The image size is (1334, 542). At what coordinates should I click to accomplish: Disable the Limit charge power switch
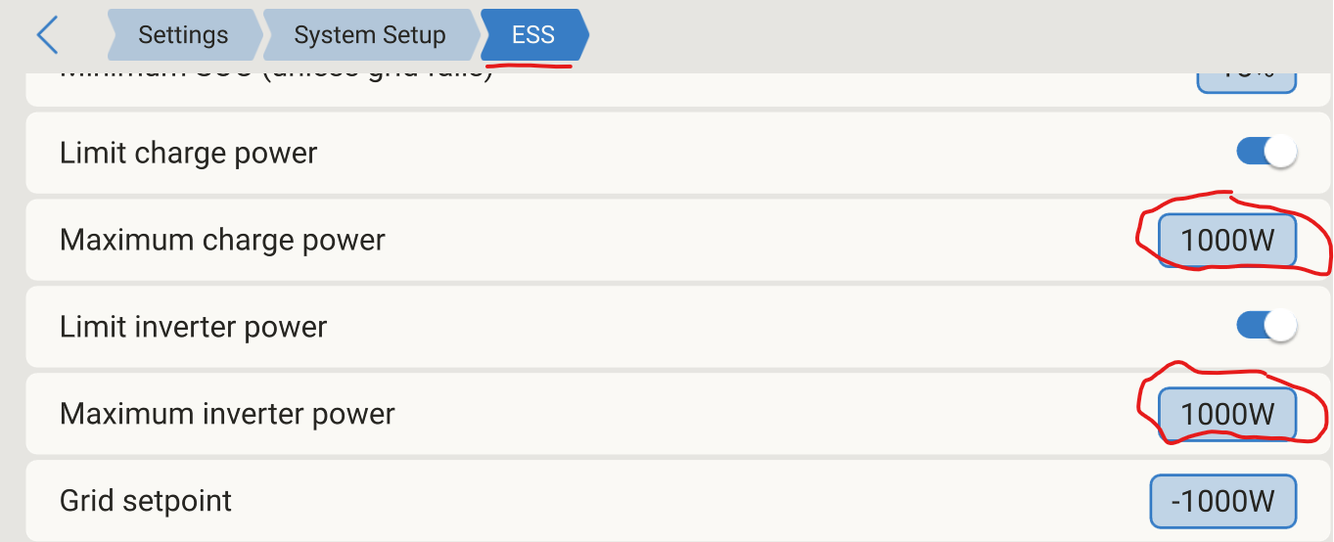1266,153
